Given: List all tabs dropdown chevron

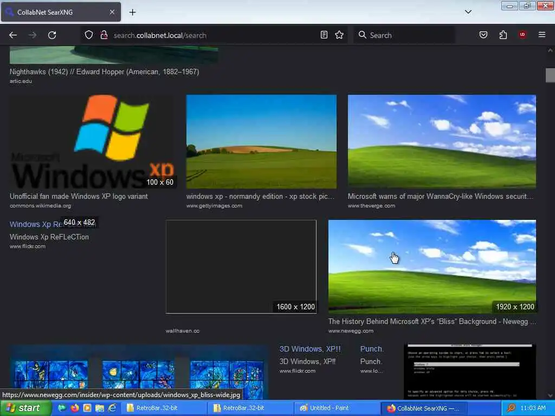Looking at the screenshot, I should tap(468, 12).
